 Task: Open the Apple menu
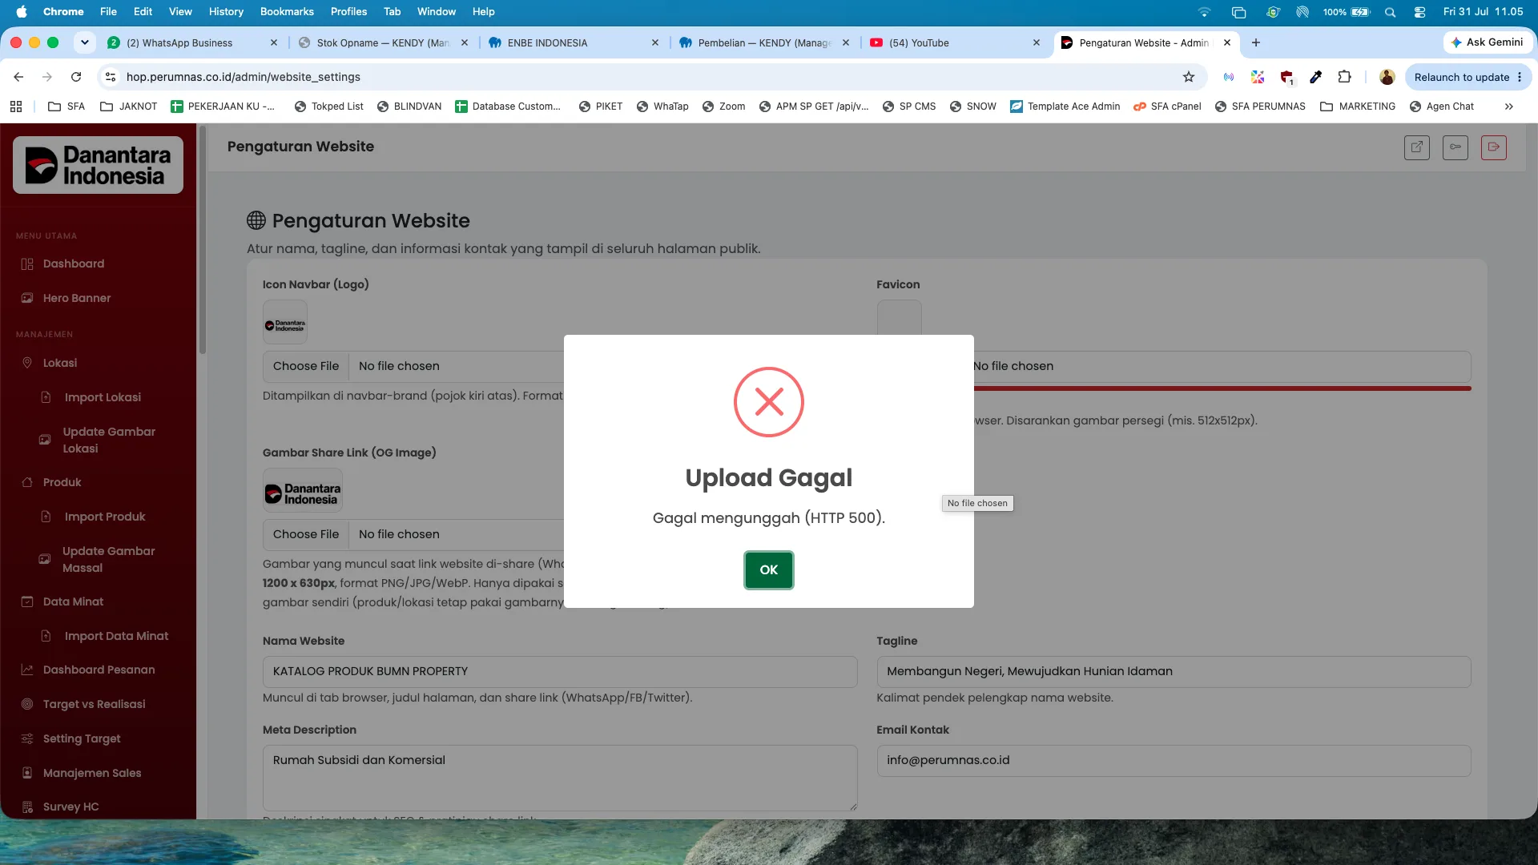pos(22,12)
